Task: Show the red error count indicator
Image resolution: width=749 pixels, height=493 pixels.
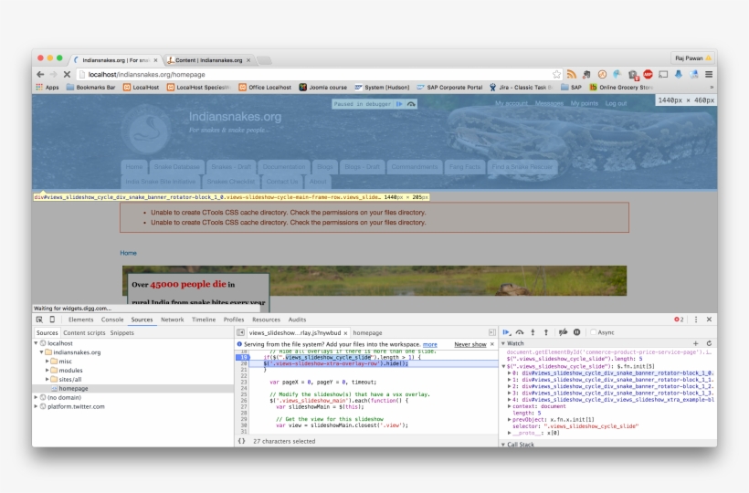Action: [x=679, y=320]
